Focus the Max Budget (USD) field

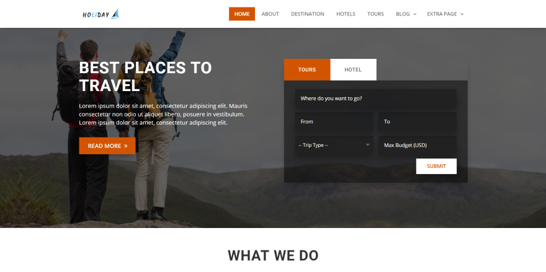pyautogui.click(x=418, y=145)
